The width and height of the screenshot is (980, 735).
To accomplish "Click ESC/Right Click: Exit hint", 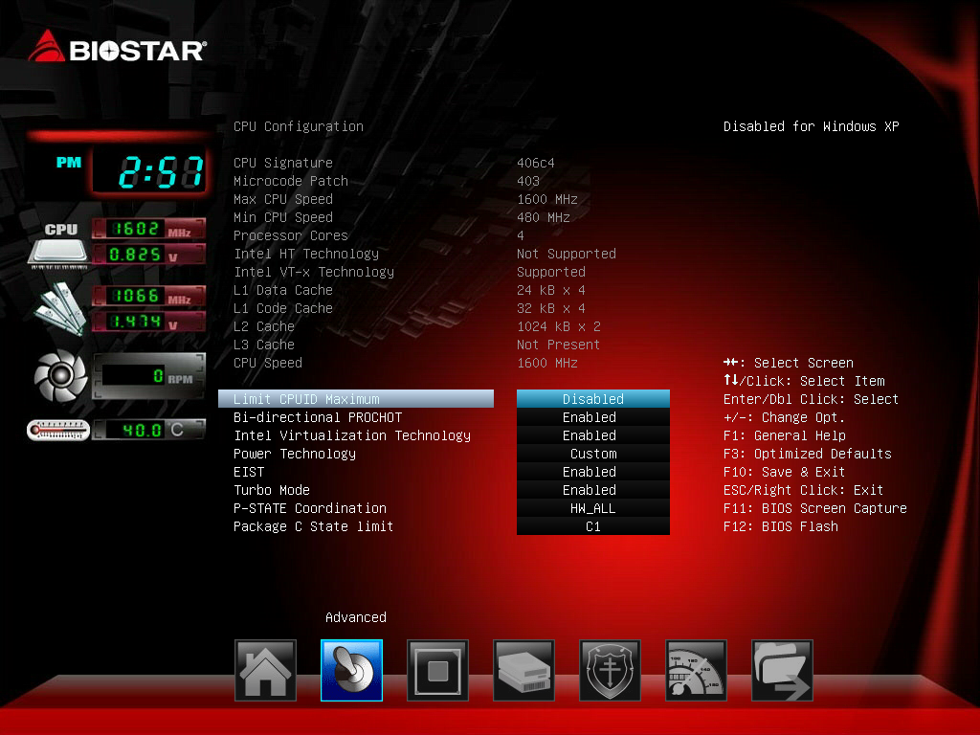I will pyautogui.click(x=804, y=489).
